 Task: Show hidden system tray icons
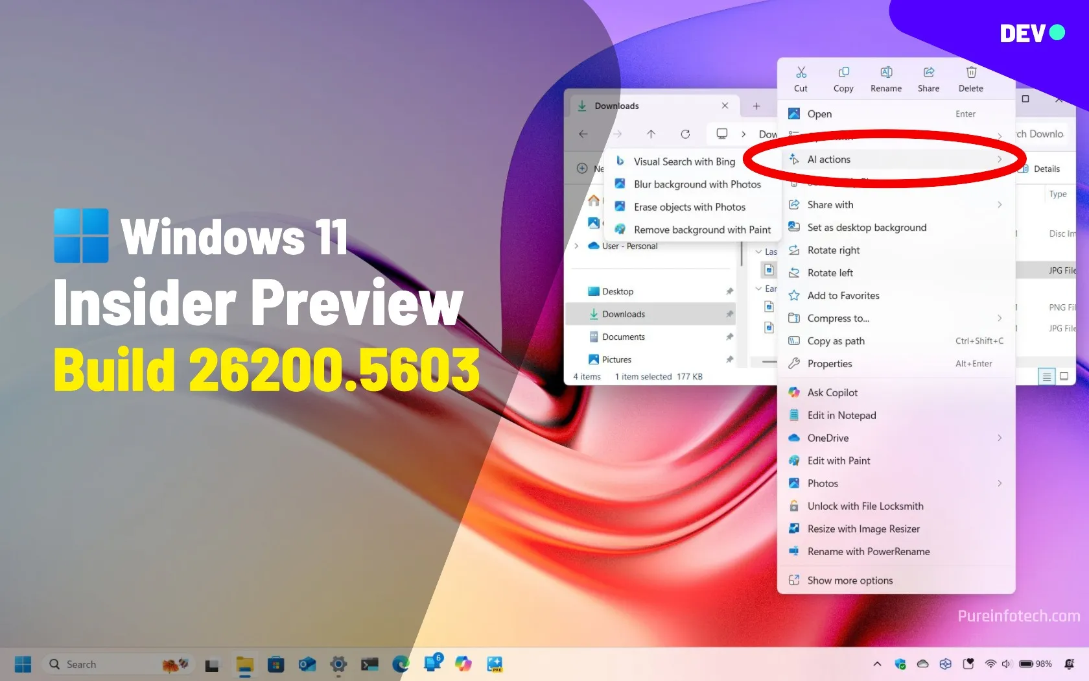coord(877,664)
